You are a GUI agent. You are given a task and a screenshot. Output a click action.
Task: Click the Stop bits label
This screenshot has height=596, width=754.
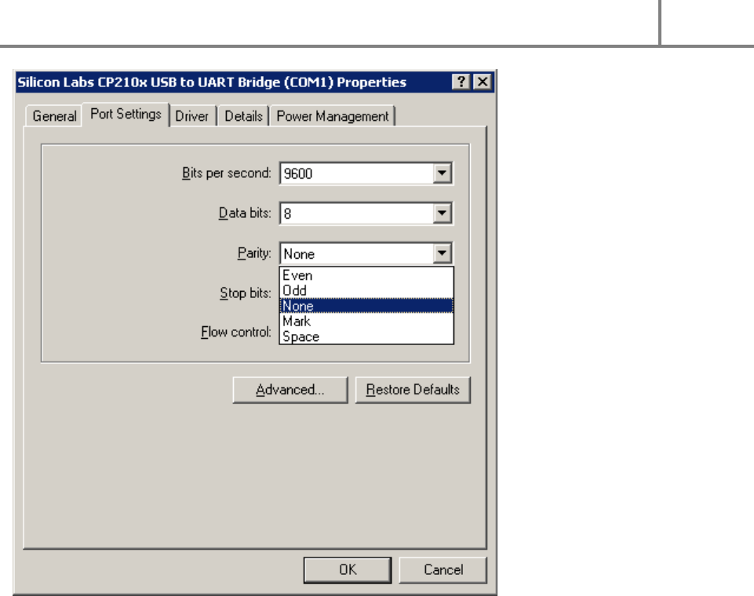tap(246, 293)
